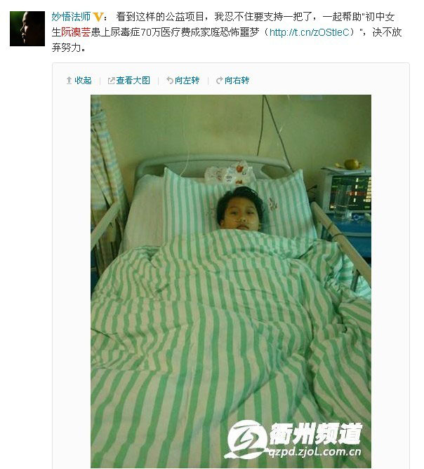
Task: Click the patient monitor in the photo
Action: 350,192
